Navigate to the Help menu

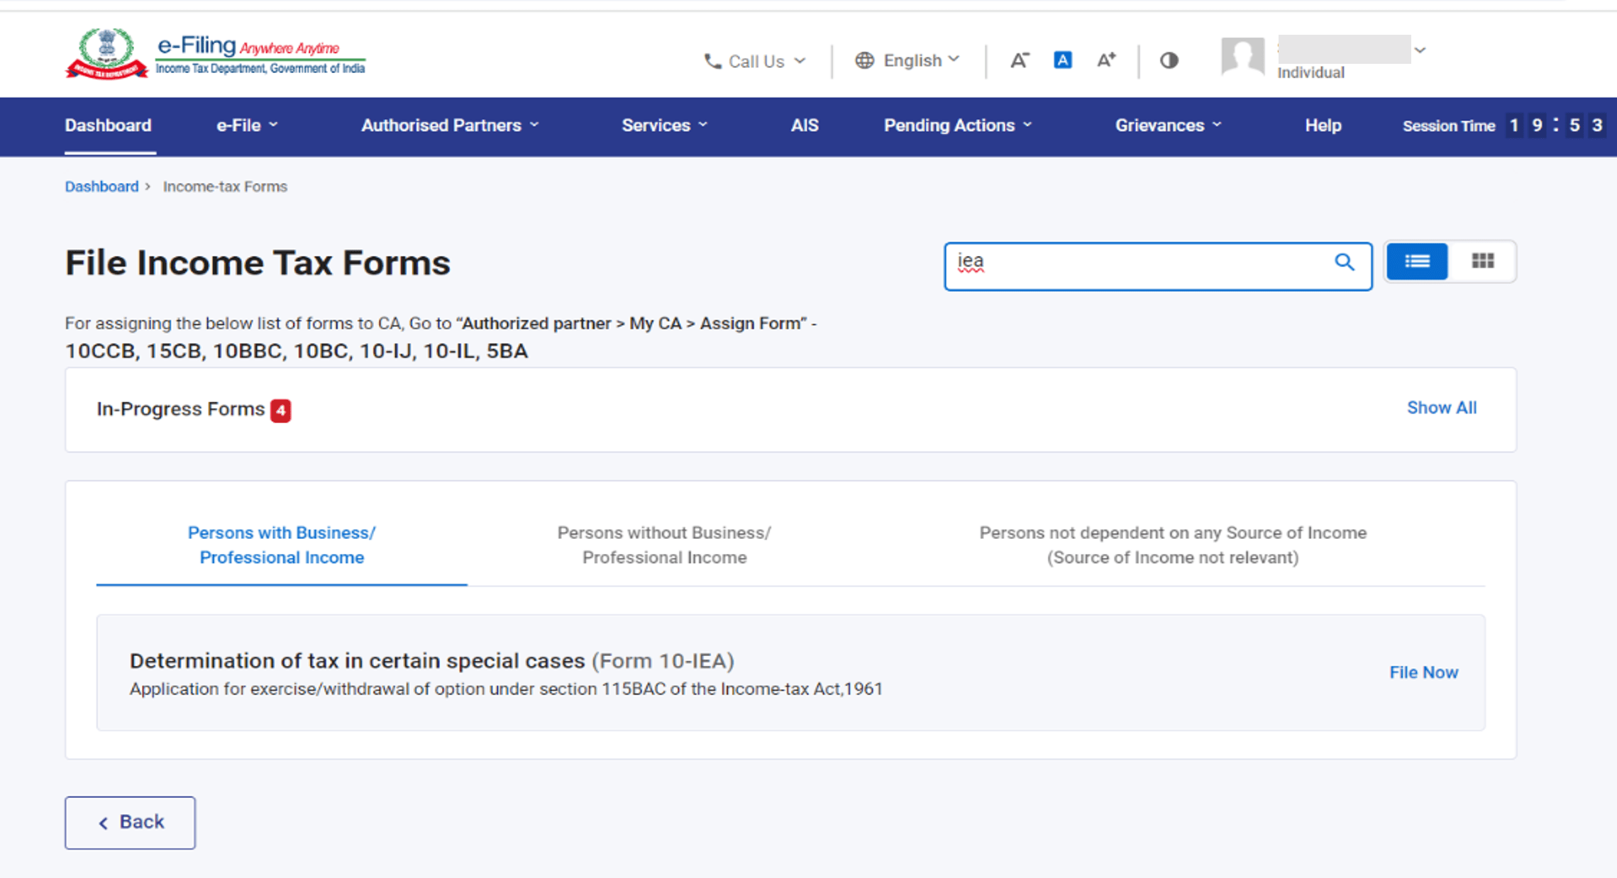tap(1323, 126)
